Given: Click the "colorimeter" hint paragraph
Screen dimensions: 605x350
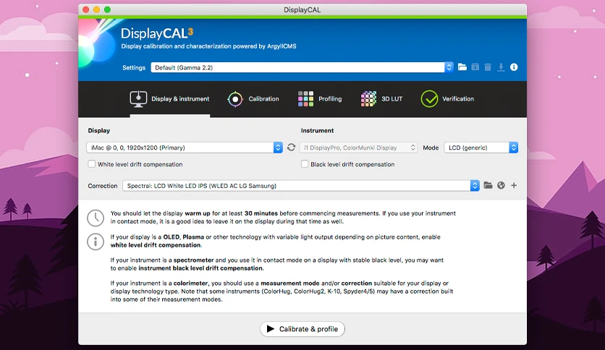Looking at the screenshot, I should click(282, 291).
